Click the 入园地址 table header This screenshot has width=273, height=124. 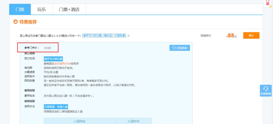[80, 121]
